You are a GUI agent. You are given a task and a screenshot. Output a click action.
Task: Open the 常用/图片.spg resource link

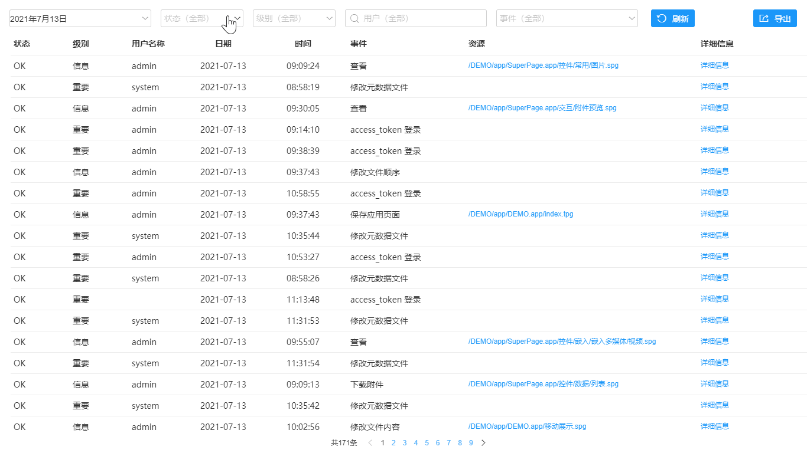(x=543, y=65)
